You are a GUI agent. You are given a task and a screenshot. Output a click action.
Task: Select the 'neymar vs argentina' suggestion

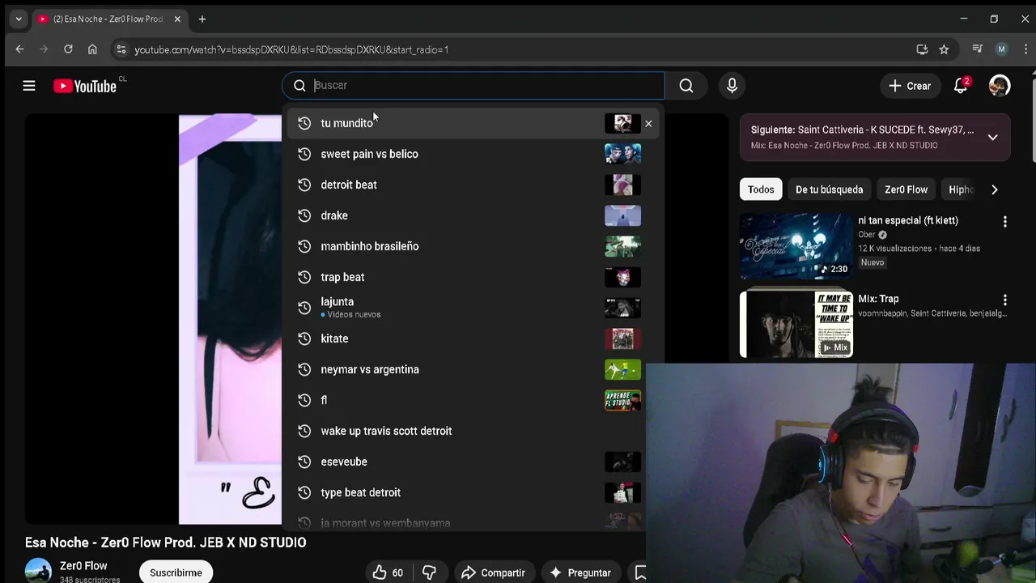473,369
